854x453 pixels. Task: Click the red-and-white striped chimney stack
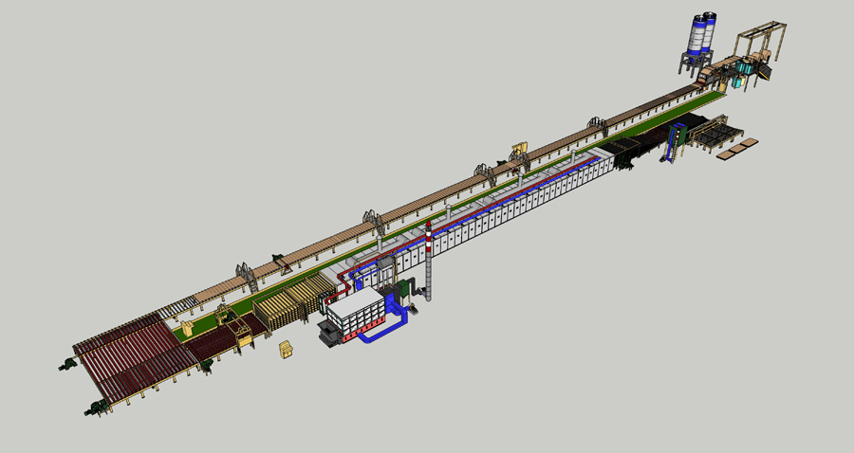430,258
